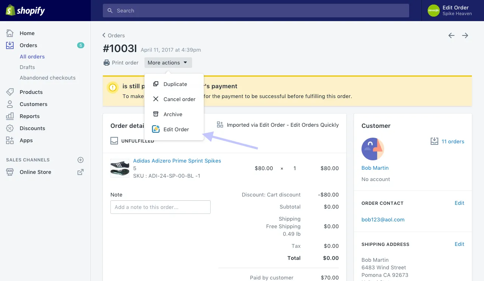Screen dimensions: 484x281
Task: Click the order note input field
Action: [x=160, y=207]
